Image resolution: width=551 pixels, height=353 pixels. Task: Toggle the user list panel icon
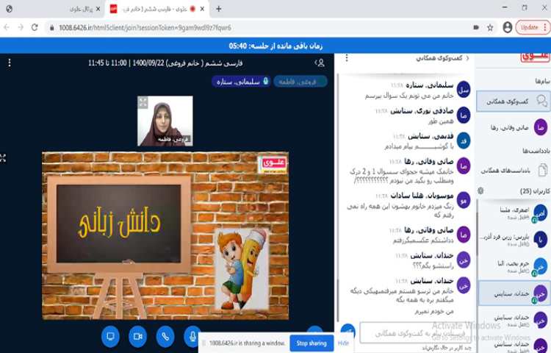pyautogui.click(x=320, y=63)
